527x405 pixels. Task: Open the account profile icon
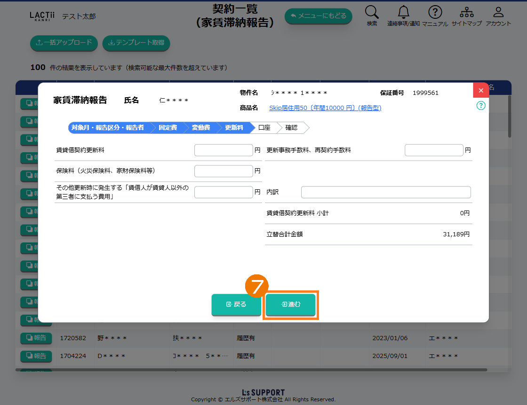(x=498, y=13)
